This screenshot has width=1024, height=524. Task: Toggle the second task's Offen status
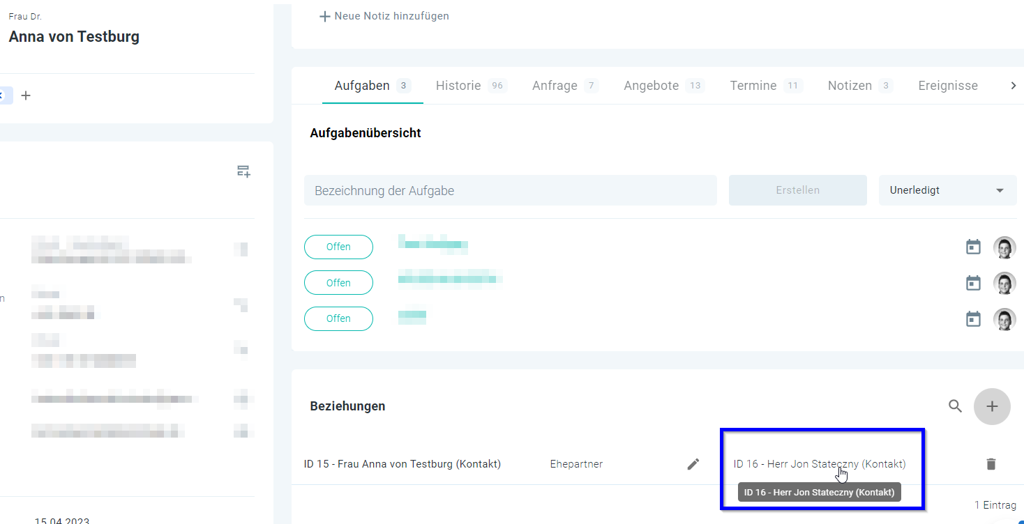[338, 283]
